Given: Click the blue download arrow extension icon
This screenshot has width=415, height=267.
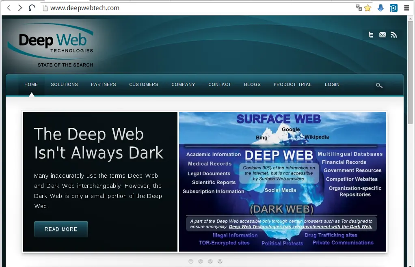Looking at the screenshot, I should tap(380, 8).
